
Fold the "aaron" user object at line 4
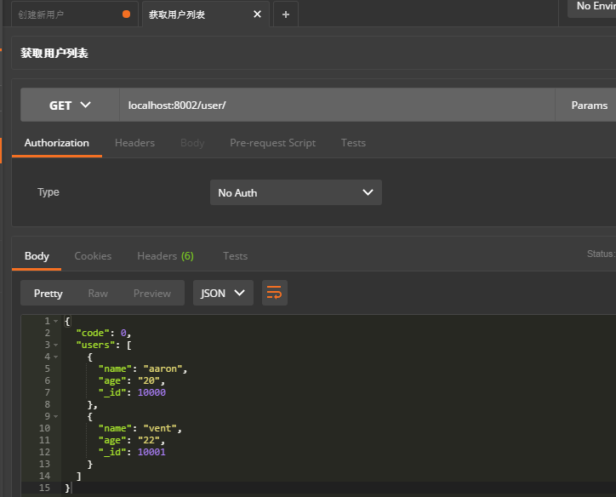[x=56, y=357]
